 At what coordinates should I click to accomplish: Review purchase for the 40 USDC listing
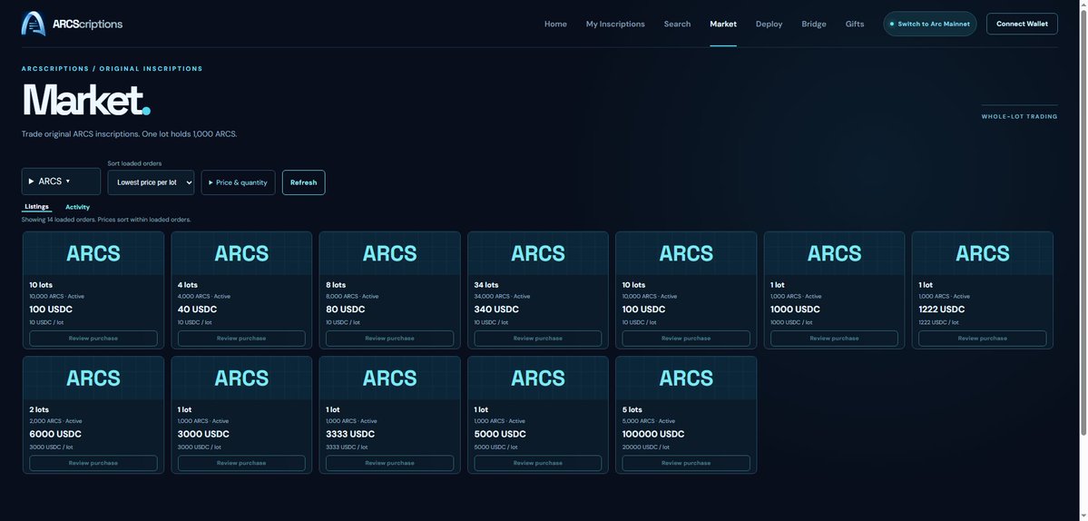coord(241,339)
